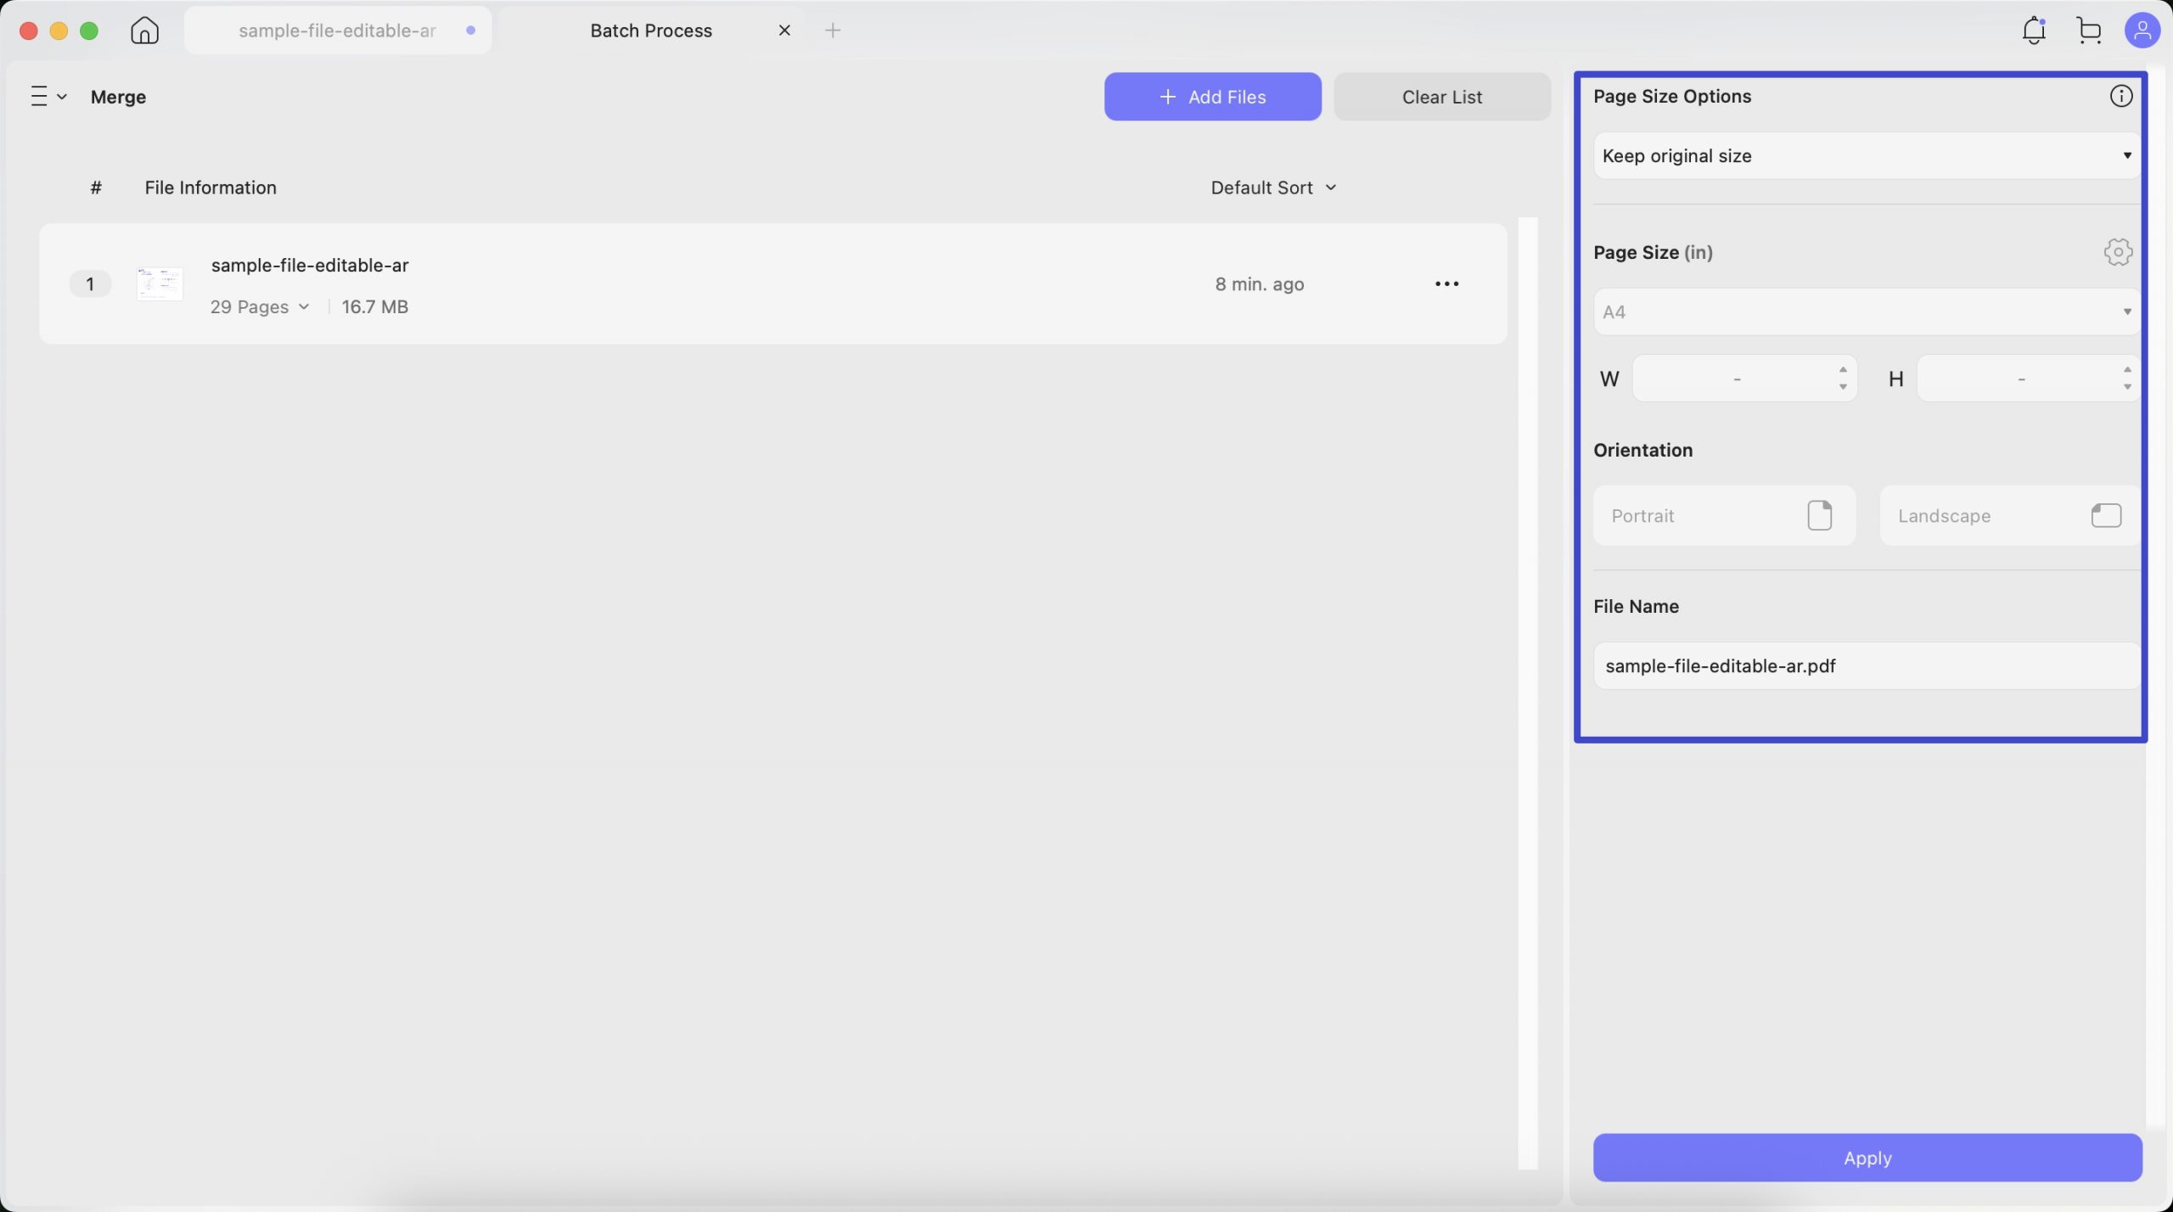Click the Add Files button

coord(1212,97)
